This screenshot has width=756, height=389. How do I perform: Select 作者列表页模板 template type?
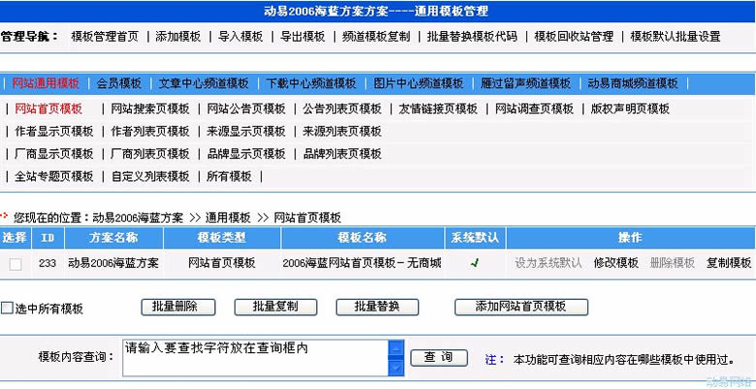[150, 132]
